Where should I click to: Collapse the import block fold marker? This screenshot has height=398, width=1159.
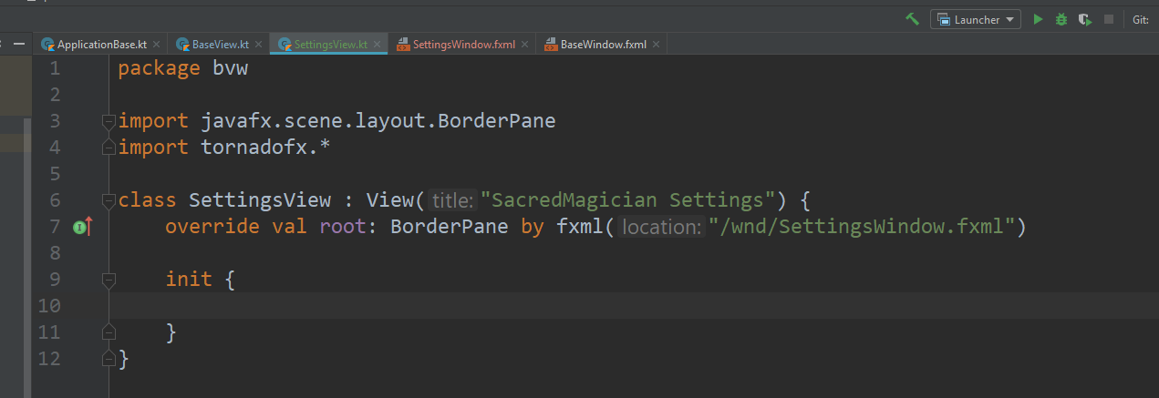pyautogui.click(x=109, y=121)
